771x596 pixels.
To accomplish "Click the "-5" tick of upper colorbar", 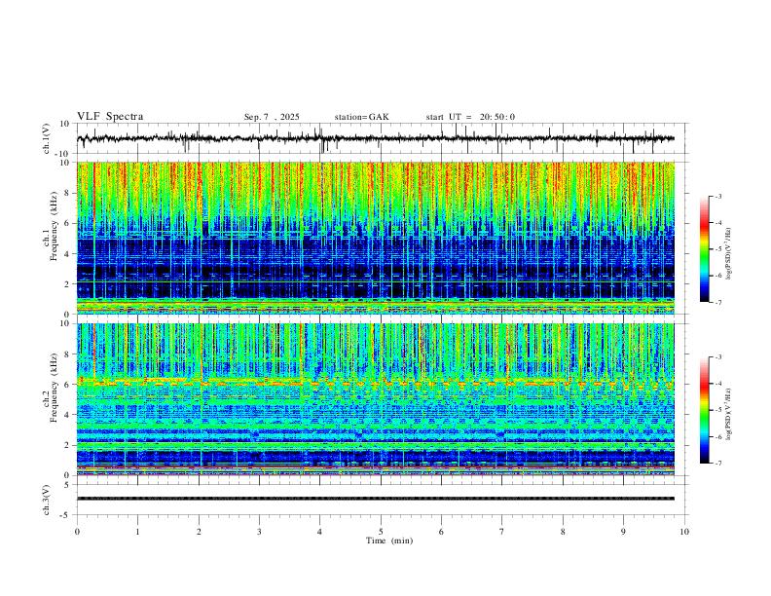I will pos(717,249).
